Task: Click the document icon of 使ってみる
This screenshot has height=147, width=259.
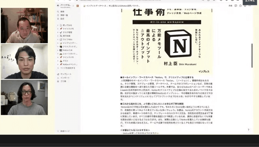Action: pos(61,25)
